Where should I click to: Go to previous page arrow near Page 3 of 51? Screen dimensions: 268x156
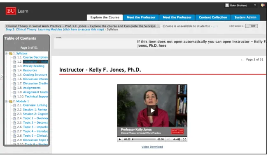point(242,60)
